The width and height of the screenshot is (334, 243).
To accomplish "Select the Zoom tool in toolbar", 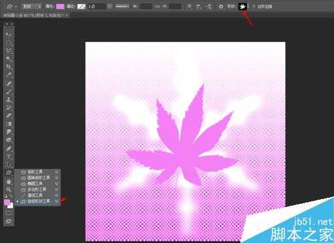I will [9, 189].
